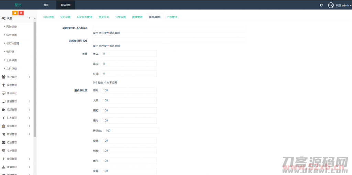Click the trophy icon beside 奖池管理
352x175 pixels.
pyautogui.click(x=3, y=85)
